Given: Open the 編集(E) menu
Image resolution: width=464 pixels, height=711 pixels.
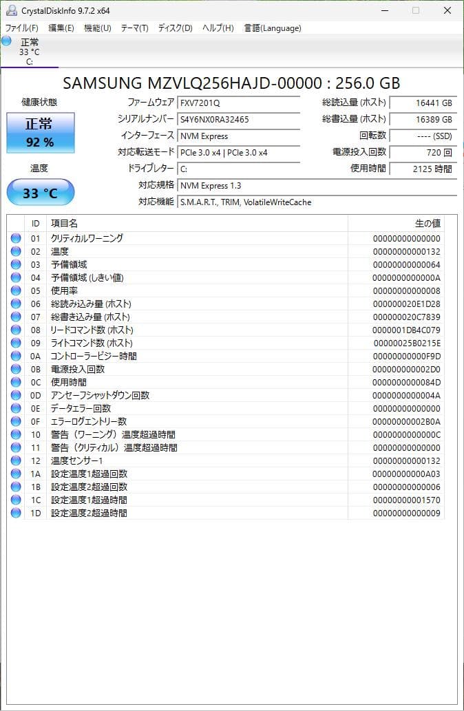Looking at the screenshot, I should [x=61, y=28].
